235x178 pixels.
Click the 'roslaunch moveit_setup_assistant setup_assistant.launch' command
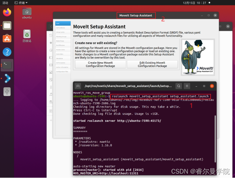tap(160, 96)
